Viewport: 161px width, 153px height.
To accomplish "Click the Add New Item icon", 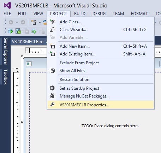I will pos(52,46).
